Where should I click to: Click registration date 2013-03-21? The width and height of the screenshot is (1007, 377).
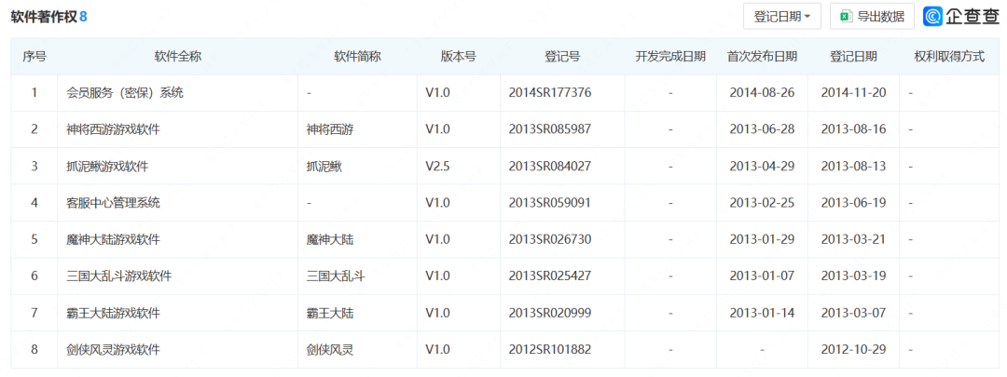[x=853, y=240]
